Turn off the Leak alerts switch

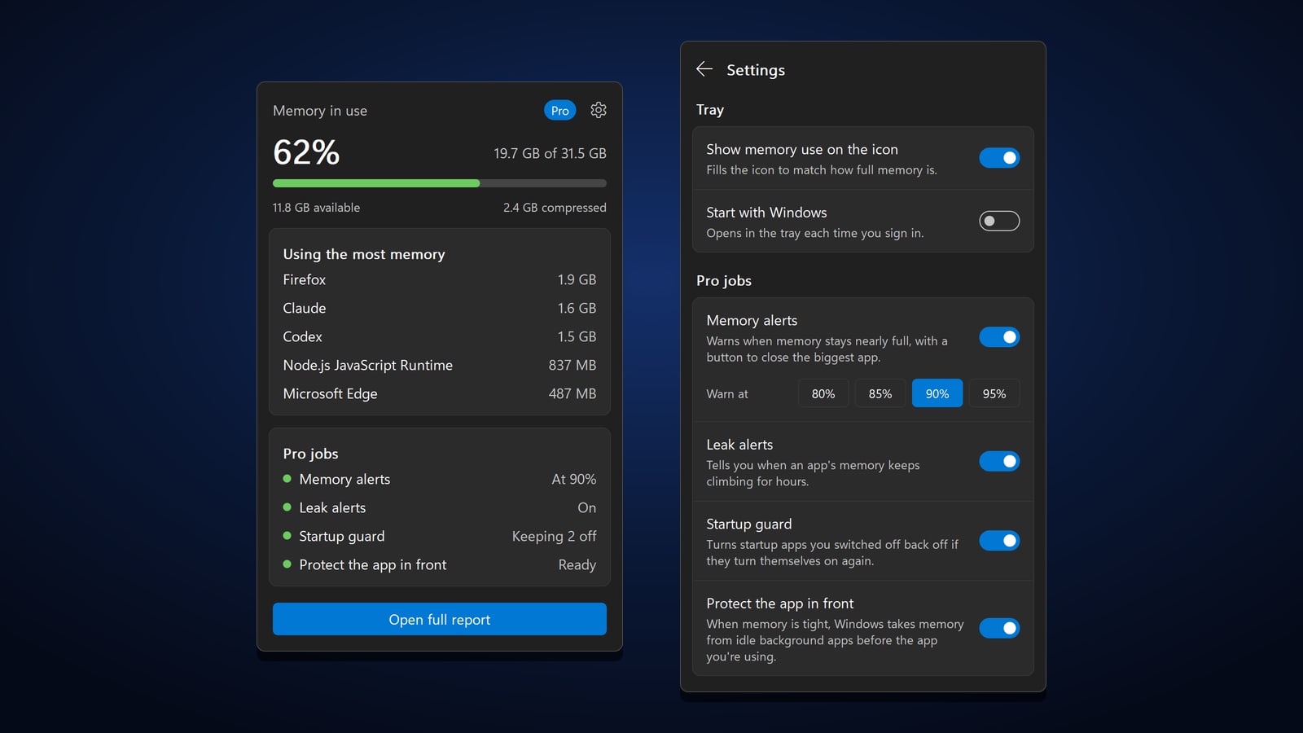(x=999, y=461)
